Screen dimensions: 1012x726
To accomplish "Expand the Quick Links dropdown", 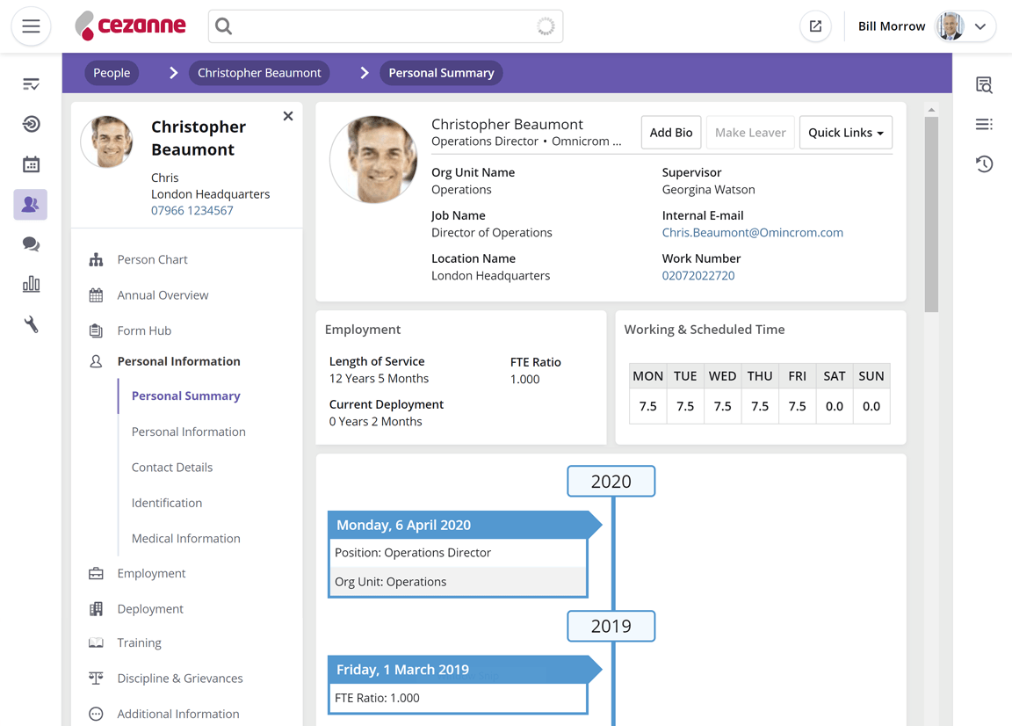I will click(x=845, y=133).
